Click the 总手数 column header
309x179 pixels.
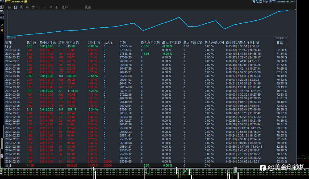click(31, 42)
